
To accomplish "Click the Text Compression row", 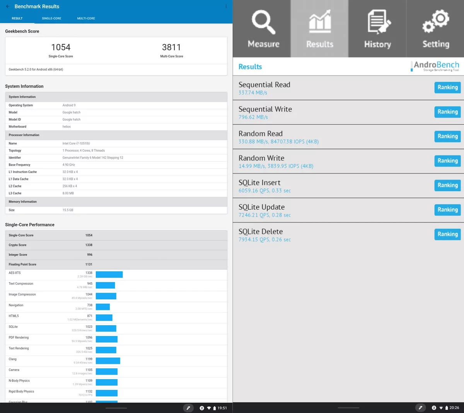I will pyautogui.click(x=116, y=285).
